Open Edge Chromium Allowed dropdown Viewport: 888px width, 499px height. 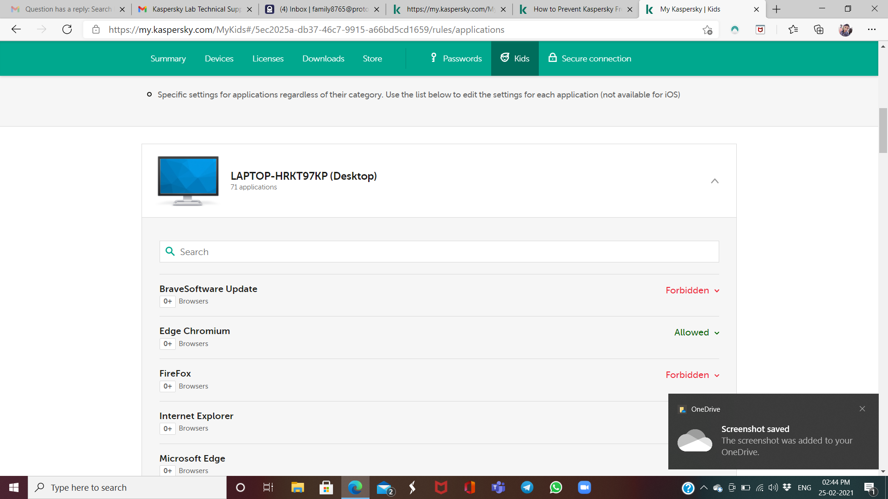(697, 333)
